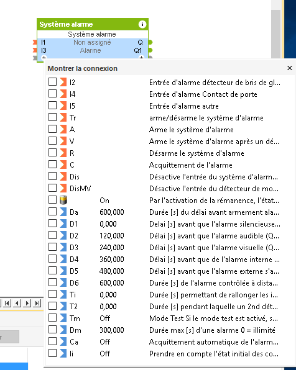
Task: Check the C acquittement checkbox
Action: pyautogui.click(x=52, y=165)
